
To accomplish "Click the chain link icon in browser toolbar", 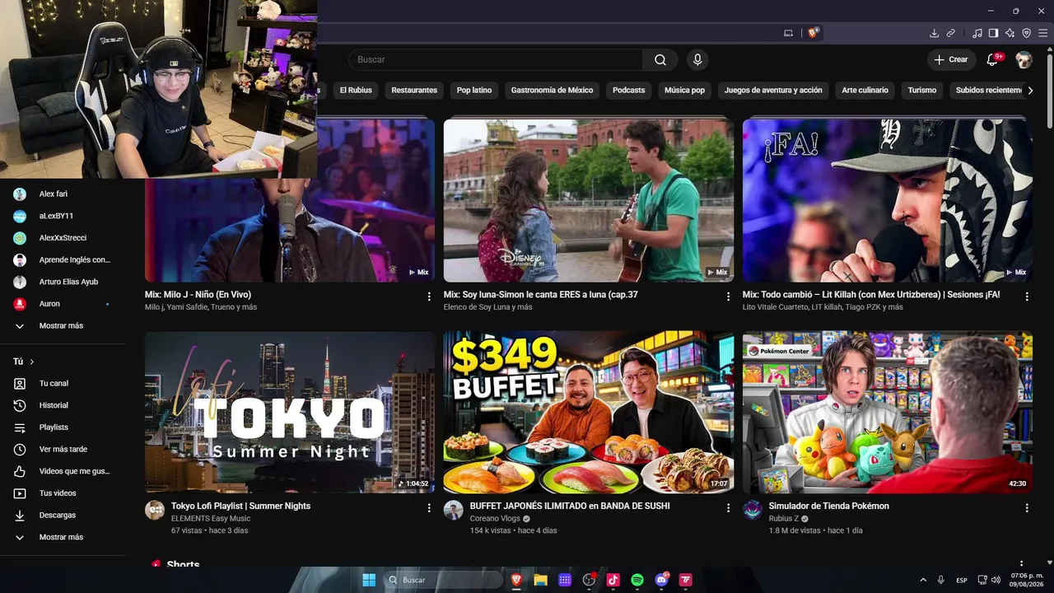I will [950, 33].
